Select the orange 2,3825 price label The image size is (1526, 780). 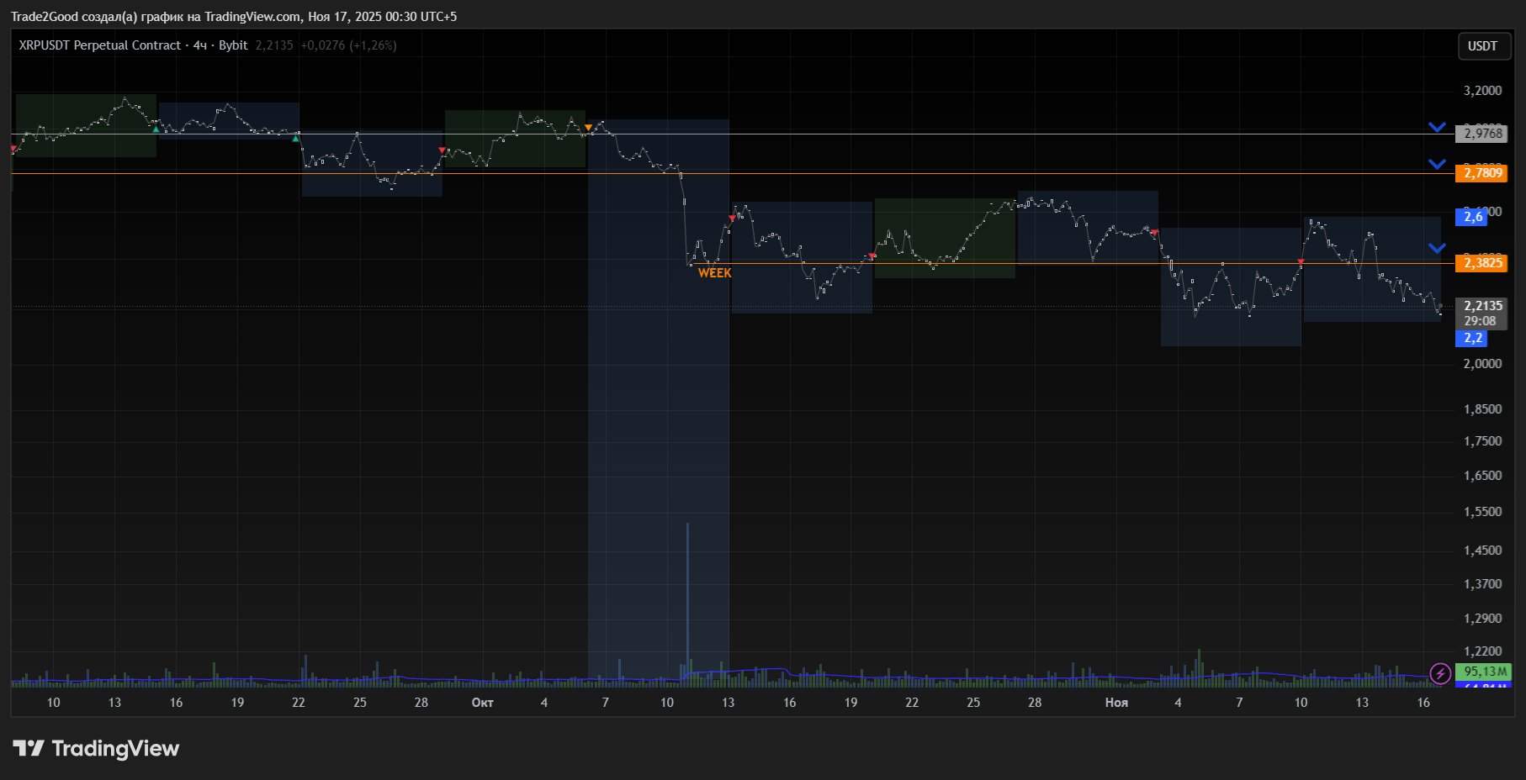click(x=1482, y=263)
